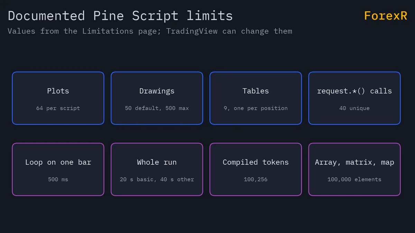Click '20 s basic, 40 s other' text

(157, 179)
